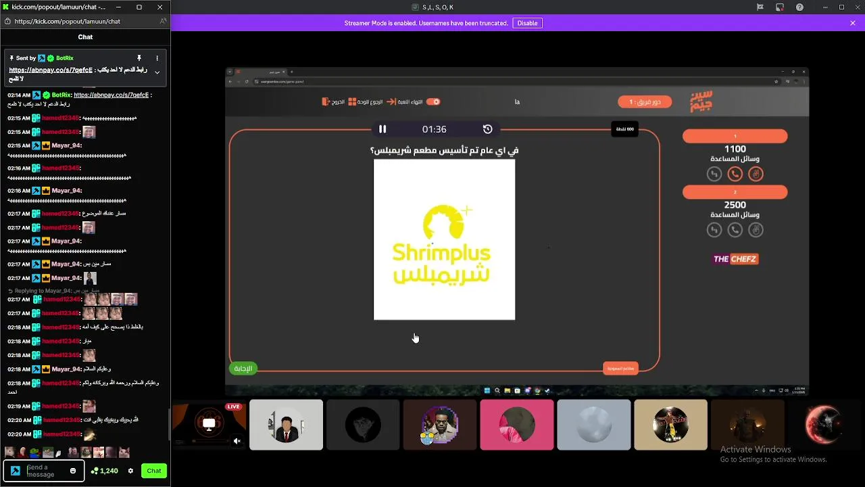The image size is (865, 487).
Task: Open Discord help question-mark icon
Action: point(800,7)
